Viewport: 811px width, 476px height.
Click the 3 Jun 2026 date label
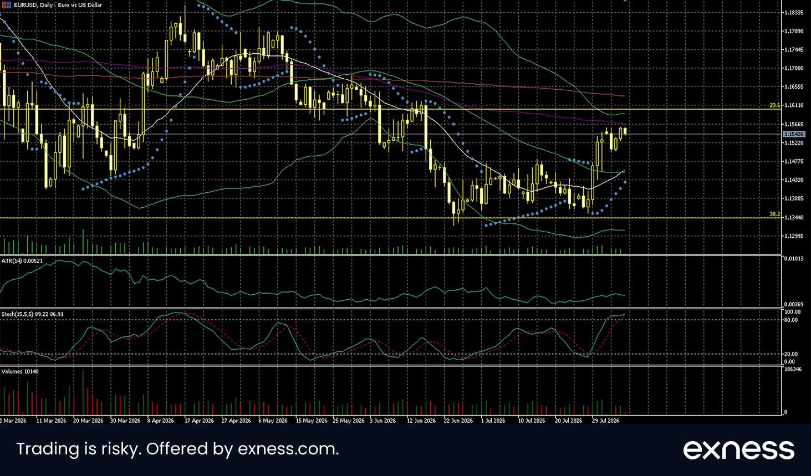[383, 421]
